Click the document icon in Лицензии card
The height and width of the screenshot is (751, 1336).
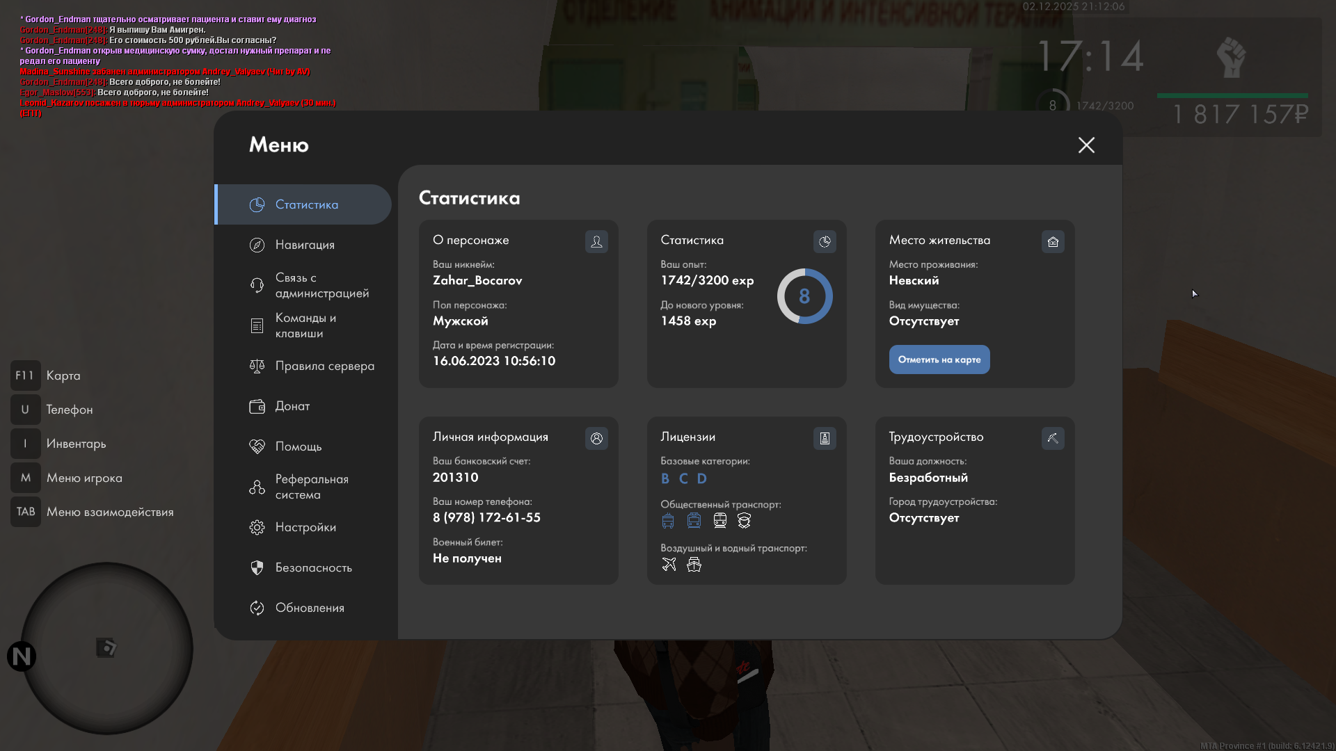click(x=825, y=438)
